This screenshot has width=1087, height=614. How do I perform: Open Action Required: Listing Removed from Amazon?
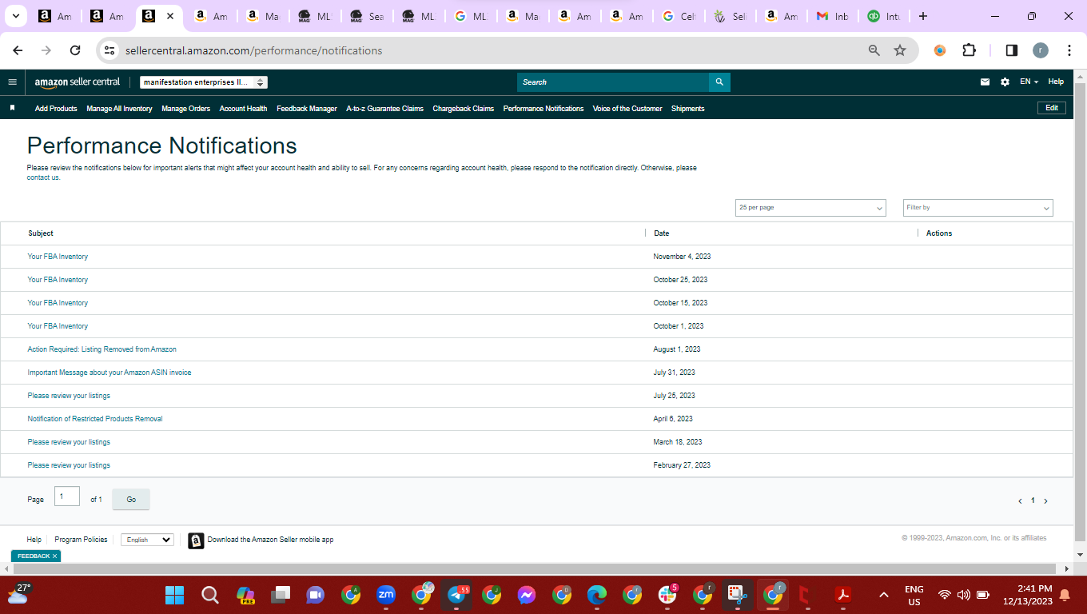[102, 349]
